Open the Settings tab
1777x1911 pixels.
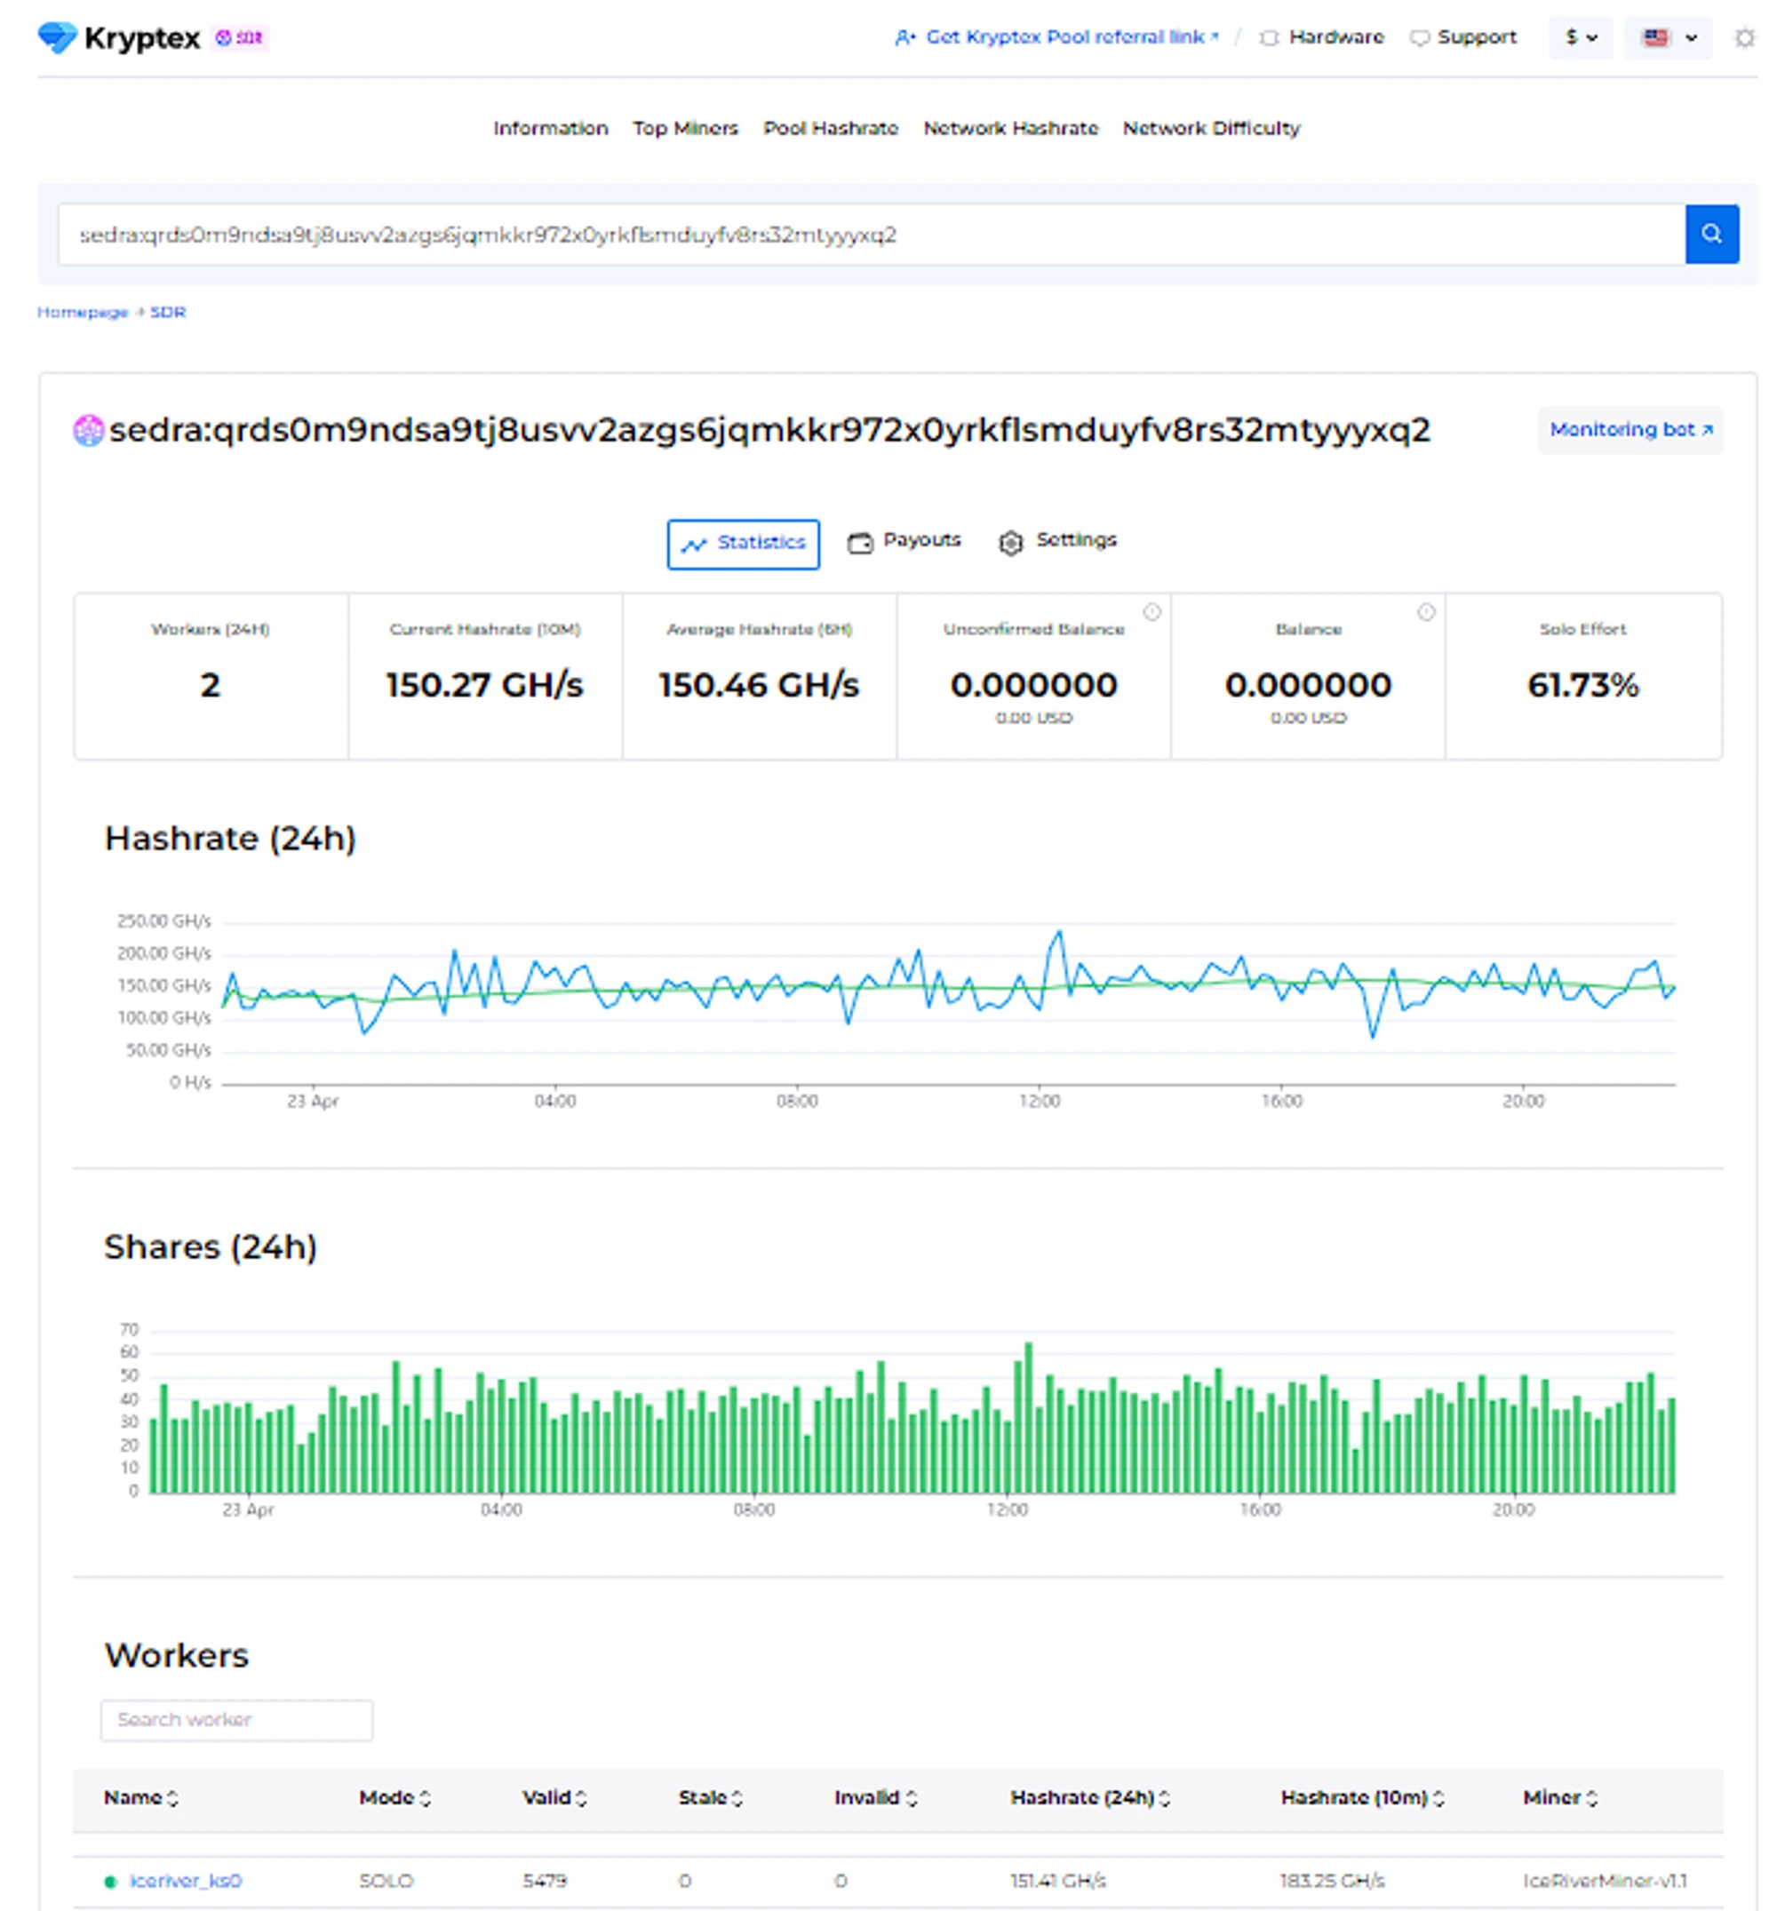1057,541
